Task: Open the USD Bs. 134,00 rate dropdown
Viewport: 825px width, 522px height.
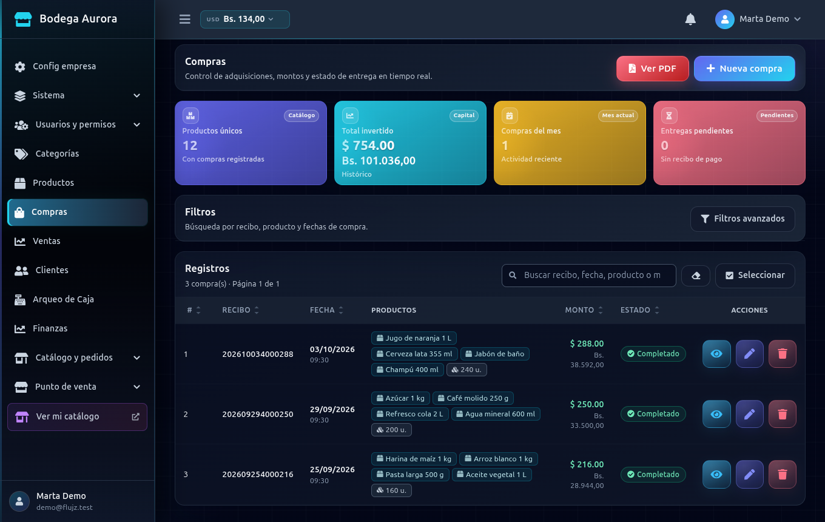Action: tap(245, 19)
